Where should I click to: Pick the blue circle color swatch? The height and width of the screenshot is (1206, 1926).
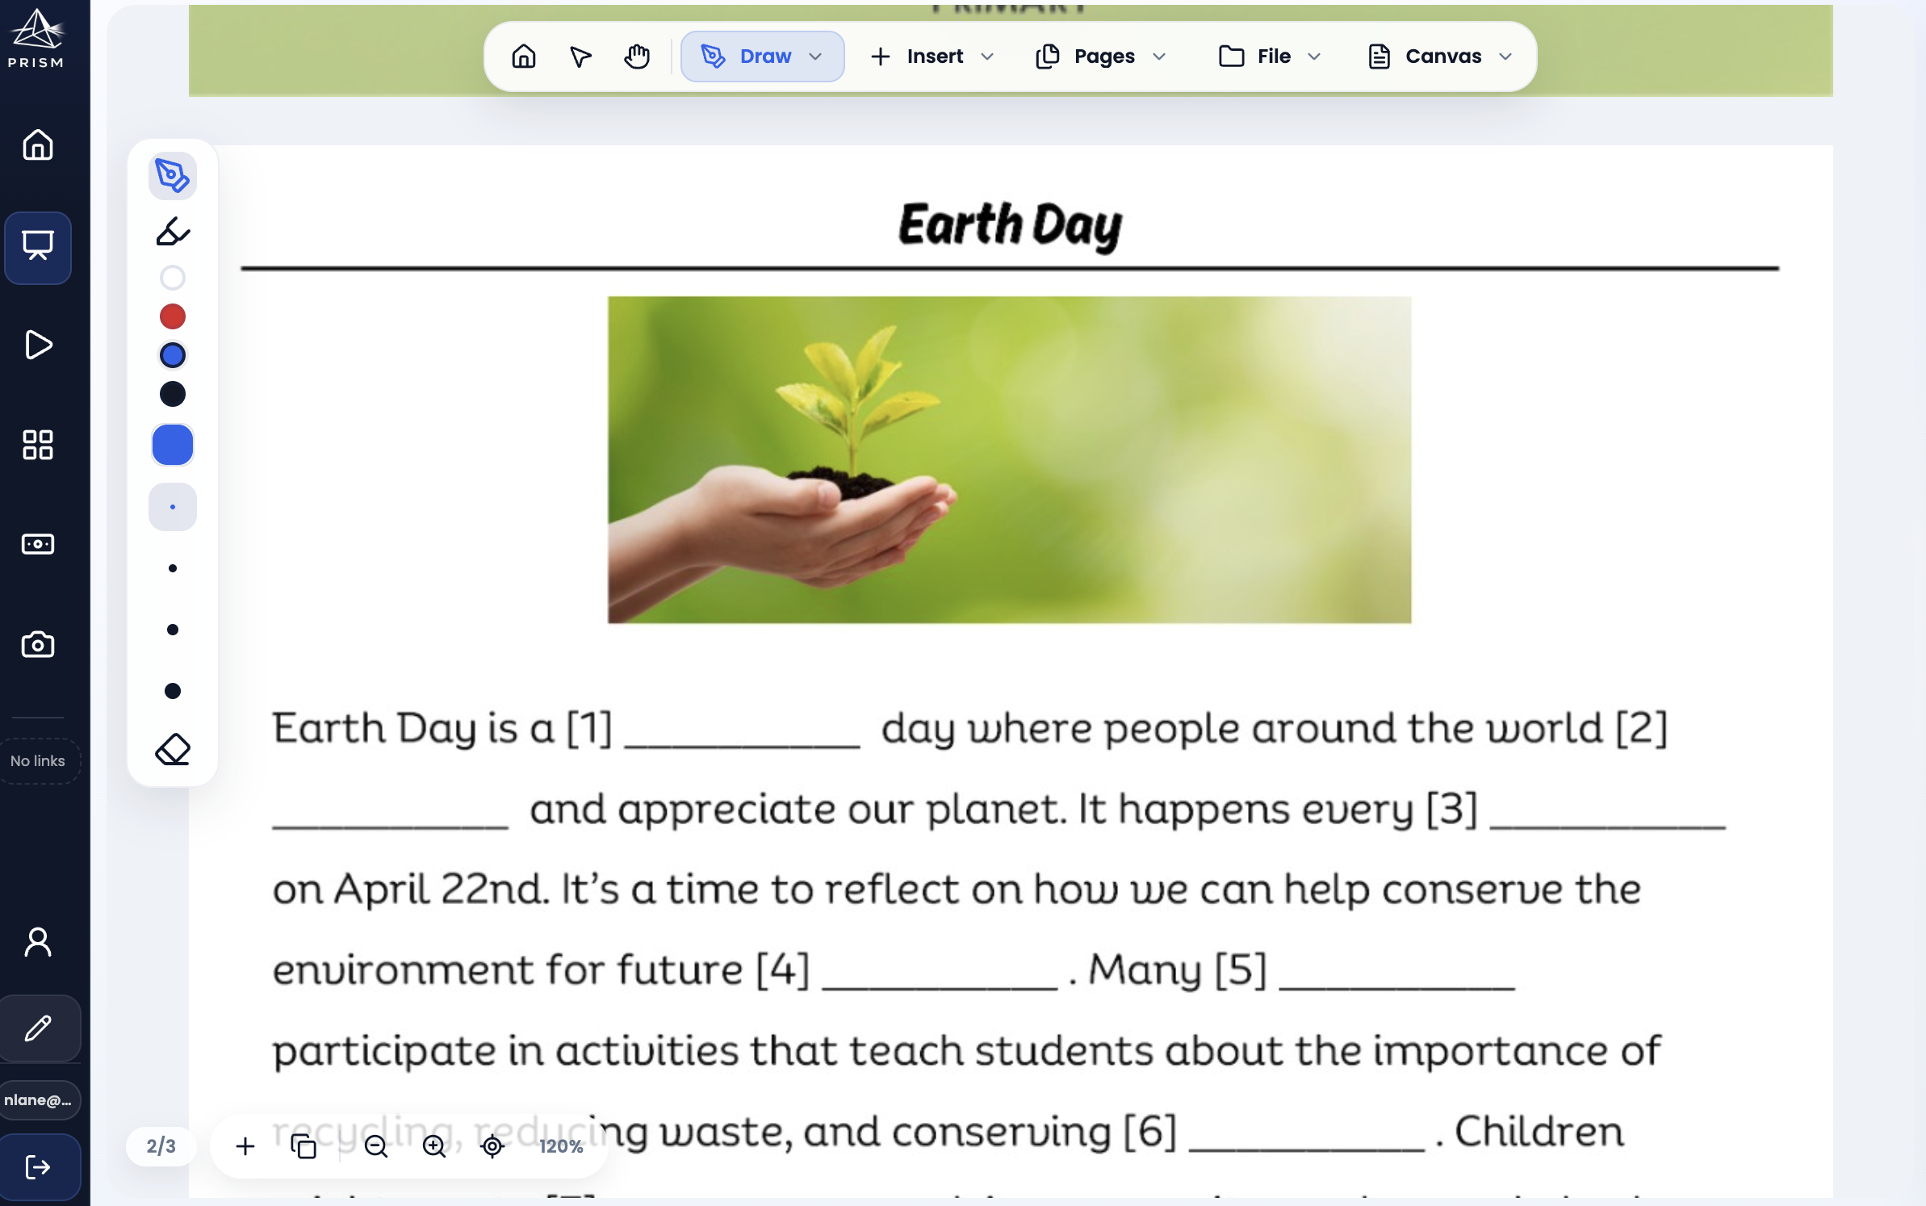point(173,355)
